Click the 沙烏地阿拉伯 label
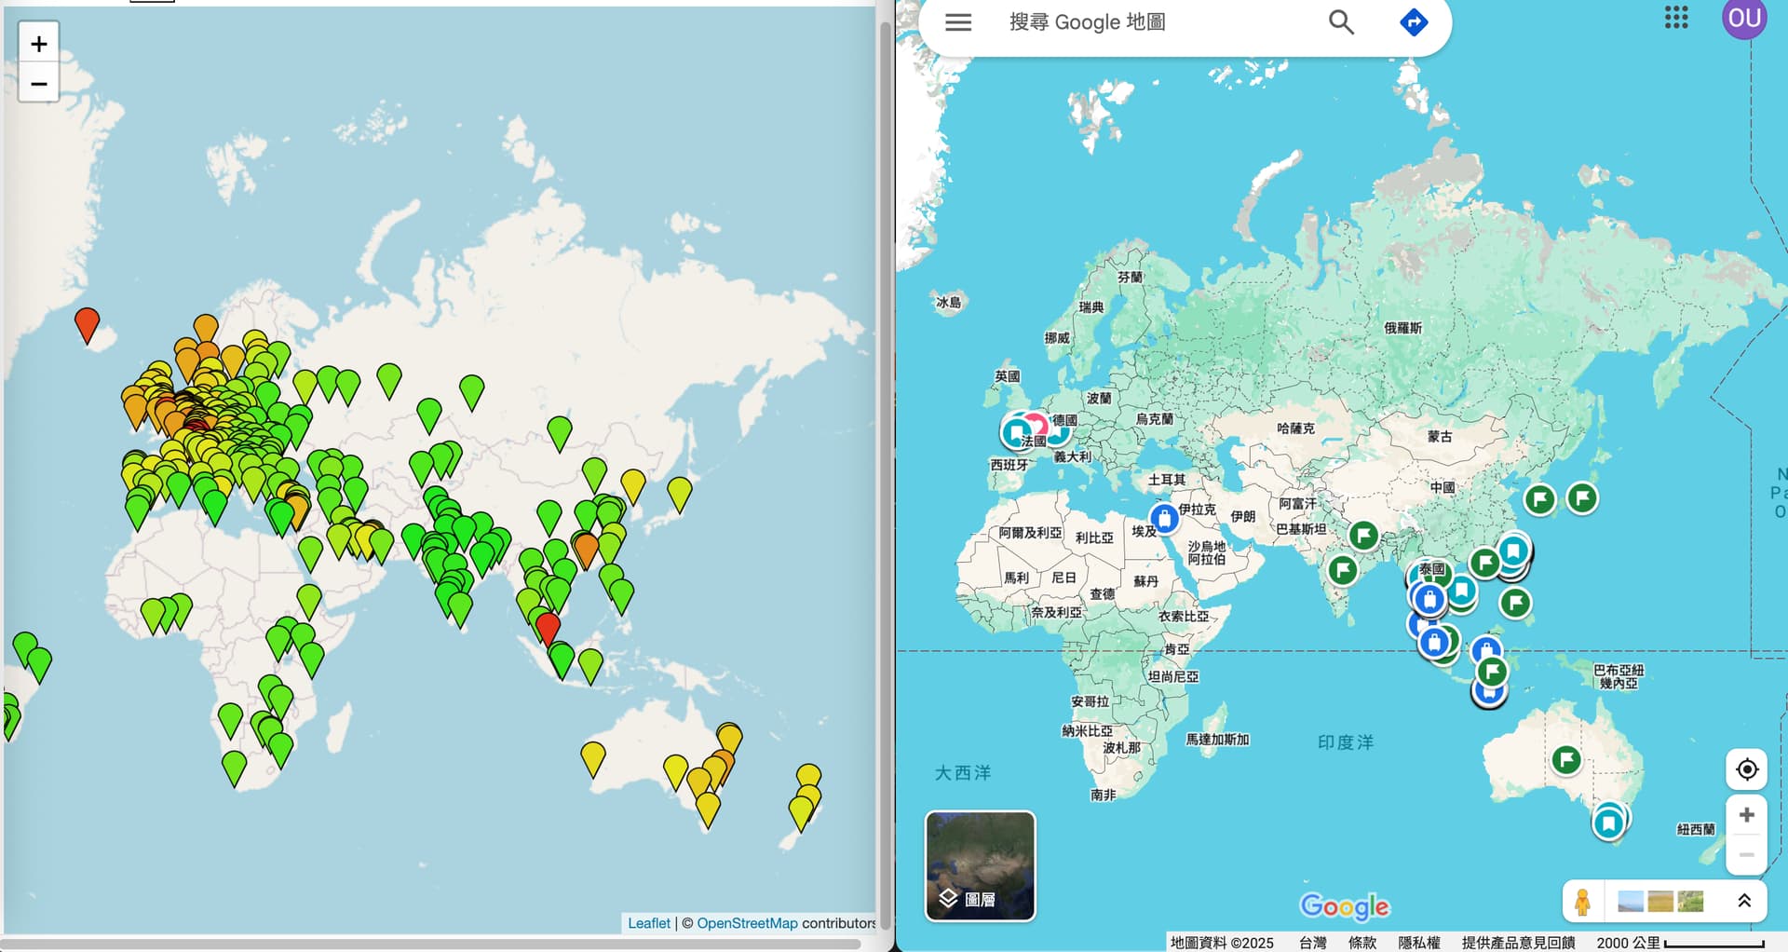Viewport: 1788px width, 952px height. (x=1207, y=552)
